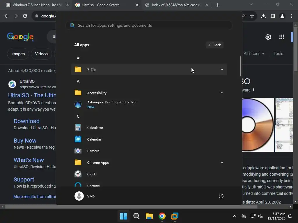Screen dimensions: 298x223
Task: Open the Accessibility folder icon
Action: [78, 93]
